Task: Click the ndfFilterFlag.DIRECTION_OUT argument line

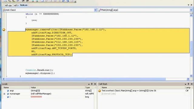Action: pyautogui.click(x=52, y=33)
